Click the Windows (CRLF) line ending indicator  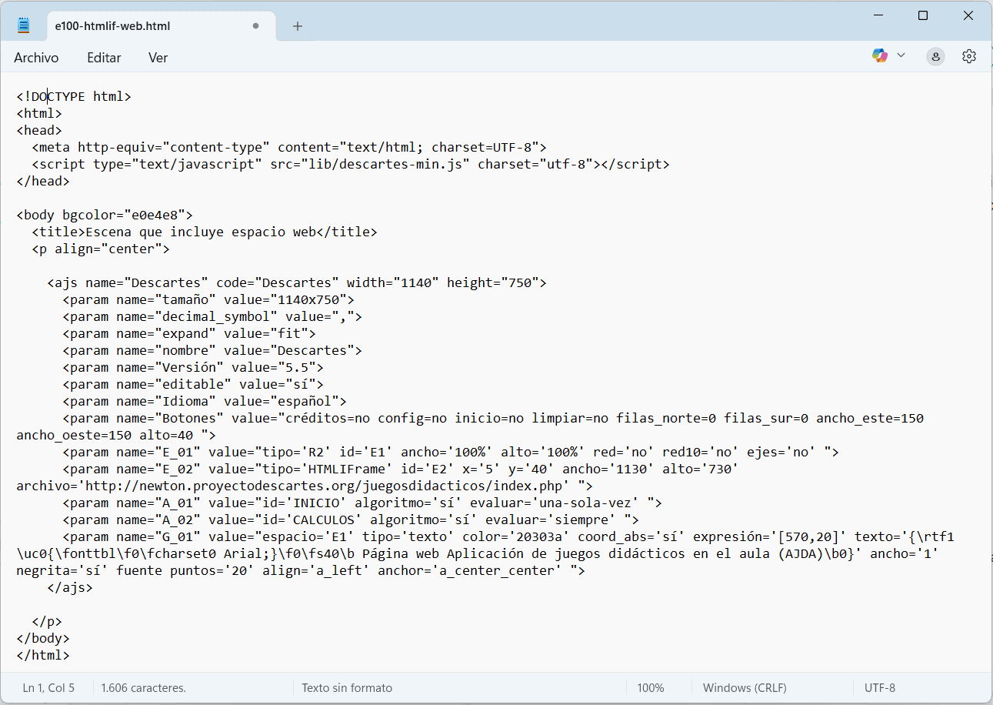tap(745, 688)
